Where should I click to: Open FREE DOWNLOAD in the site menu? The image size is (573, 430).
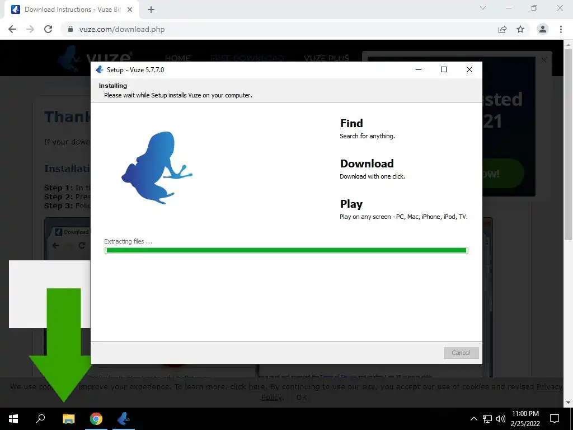coord(247,58)
